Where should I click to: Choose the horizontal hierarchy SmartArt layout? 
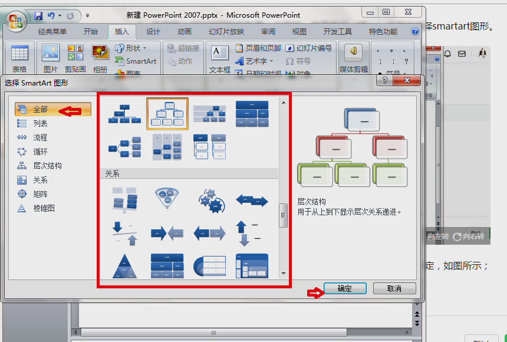coord(124,147)
